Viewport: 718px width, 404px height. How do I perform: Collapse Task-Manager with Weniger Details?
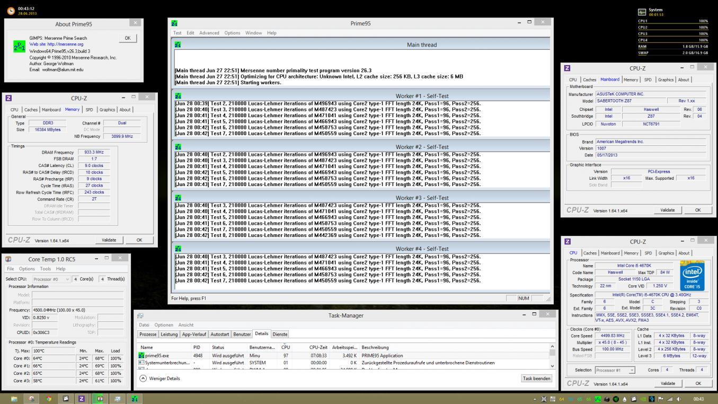pos(160,379)
